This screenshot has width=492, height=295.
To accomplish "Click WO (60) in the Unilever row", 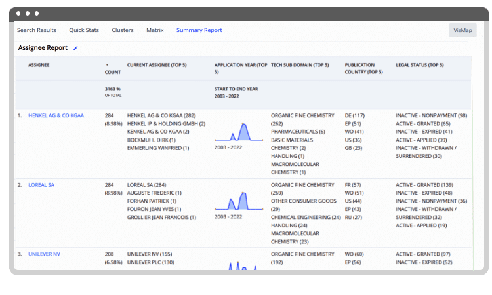I will (x=354, y=254).
